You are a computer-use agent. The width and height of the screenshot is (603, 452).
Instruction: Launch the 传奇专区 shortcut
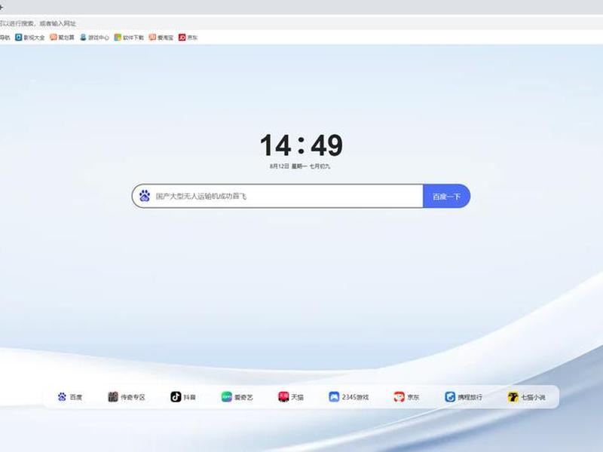(127, 397)
